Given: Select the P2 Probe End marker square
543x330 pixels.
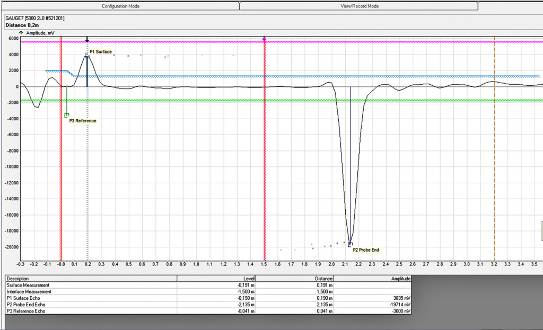Looking at the screenshot, I should 350,245.
